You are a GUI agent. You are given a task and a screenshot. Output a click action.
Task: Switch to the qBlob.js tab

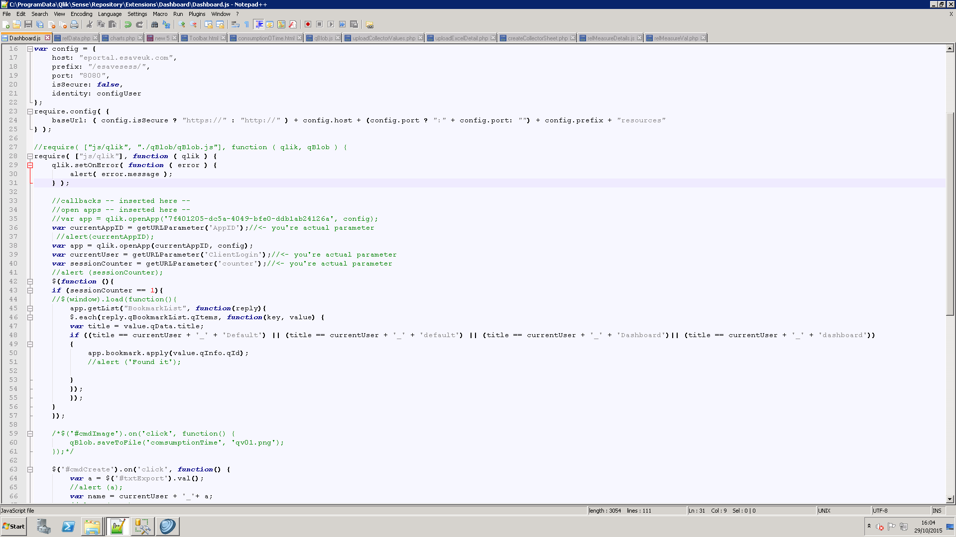[x=323, y=38]
